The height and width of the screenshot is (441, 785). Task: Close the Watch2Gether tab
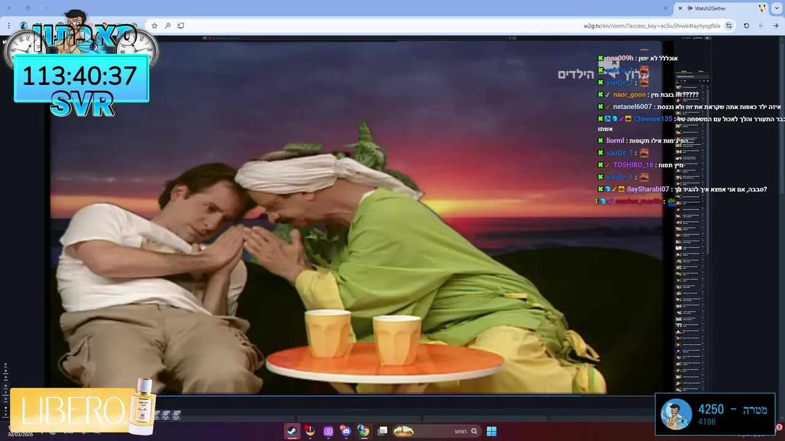(x=680, y=9)
